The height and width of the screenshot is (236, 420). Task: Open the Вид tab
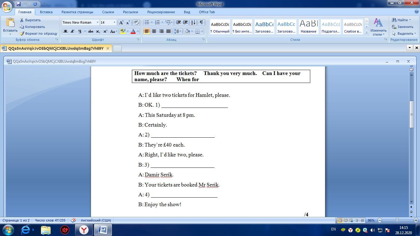pyautogui.click(x=187, y=12)
